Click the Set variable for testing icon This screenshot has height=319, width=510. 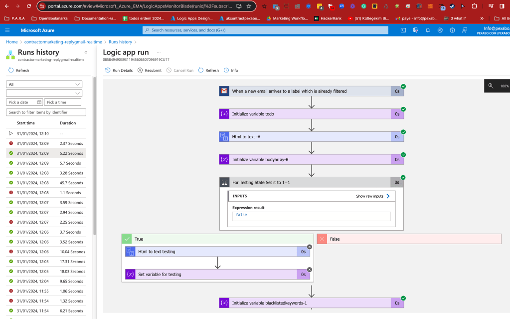[130, 275]
